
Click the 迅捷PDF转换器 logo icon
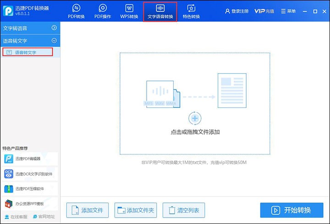coord(8,11)
